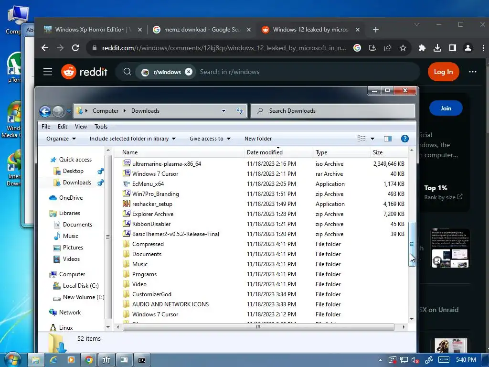Open Tools menu in Explorer
Image resolution: width=489 pixels, height=367 pixels.
click(101, 126)
